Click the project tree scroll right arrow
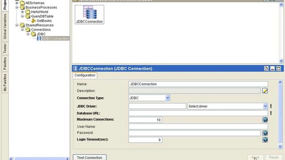This screenshot has width=285, height=160. click(x=67, y=159)
